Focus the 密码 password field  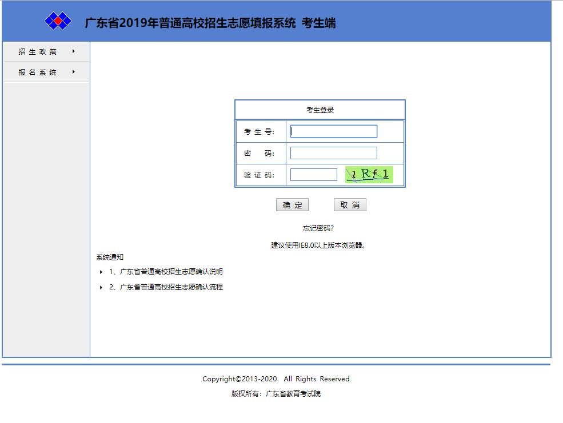[x=333, y=153]
